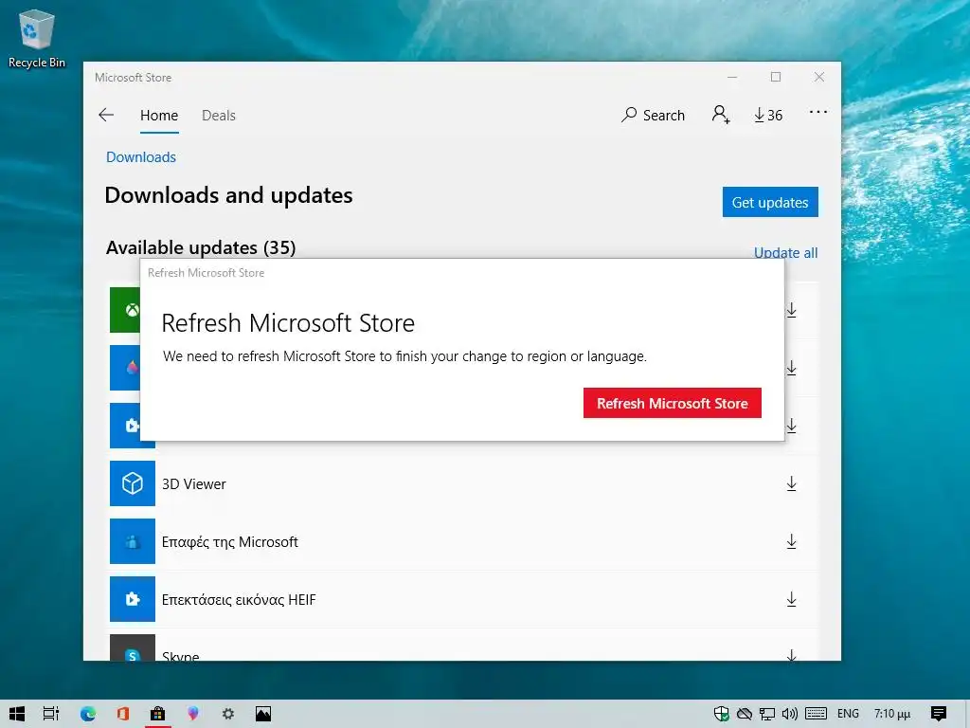Close the Microsoft Store window
This screenshot has width=970, height=728.
819,78
